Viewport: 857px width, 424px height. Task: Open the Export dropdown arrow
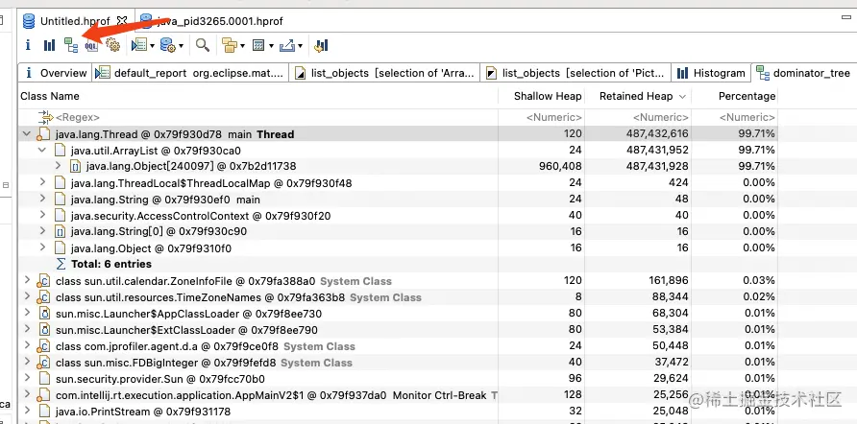[300, 46]
